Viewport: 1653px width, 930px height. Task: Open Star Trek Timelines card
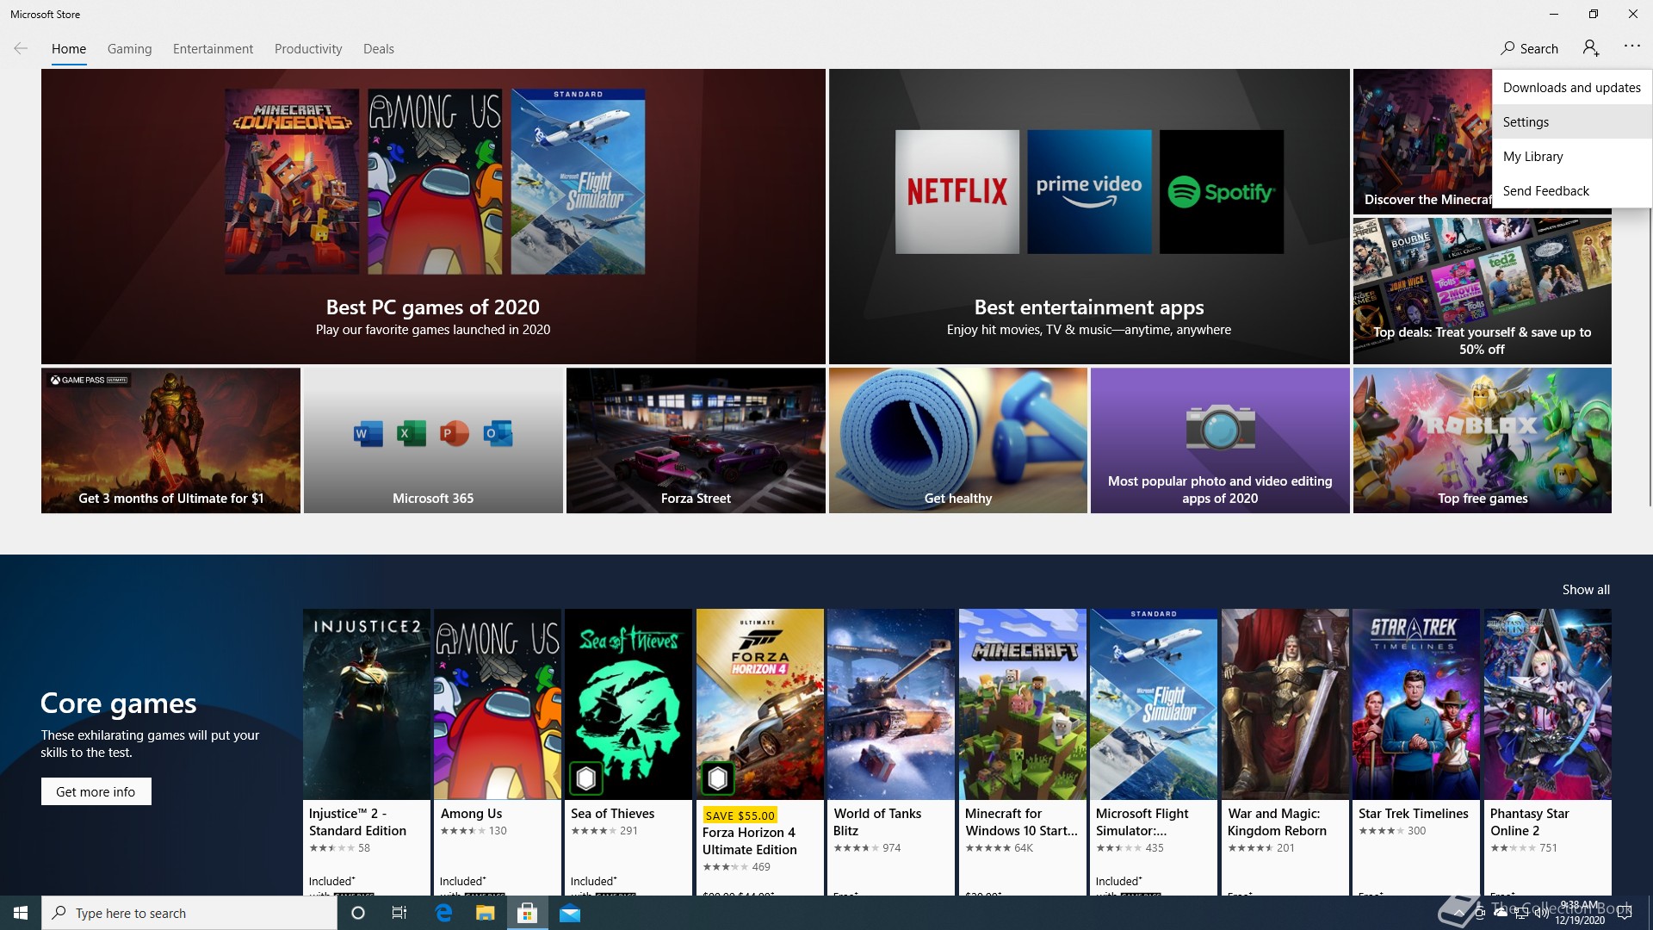1415,752
